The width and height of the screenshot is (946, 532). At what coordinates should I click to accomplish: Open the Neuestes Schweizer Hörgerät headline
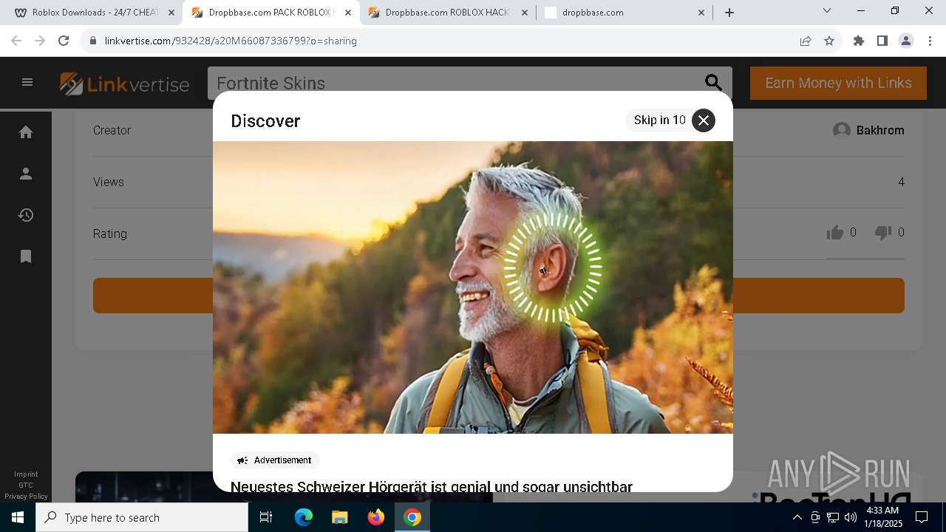click(432, 486)
